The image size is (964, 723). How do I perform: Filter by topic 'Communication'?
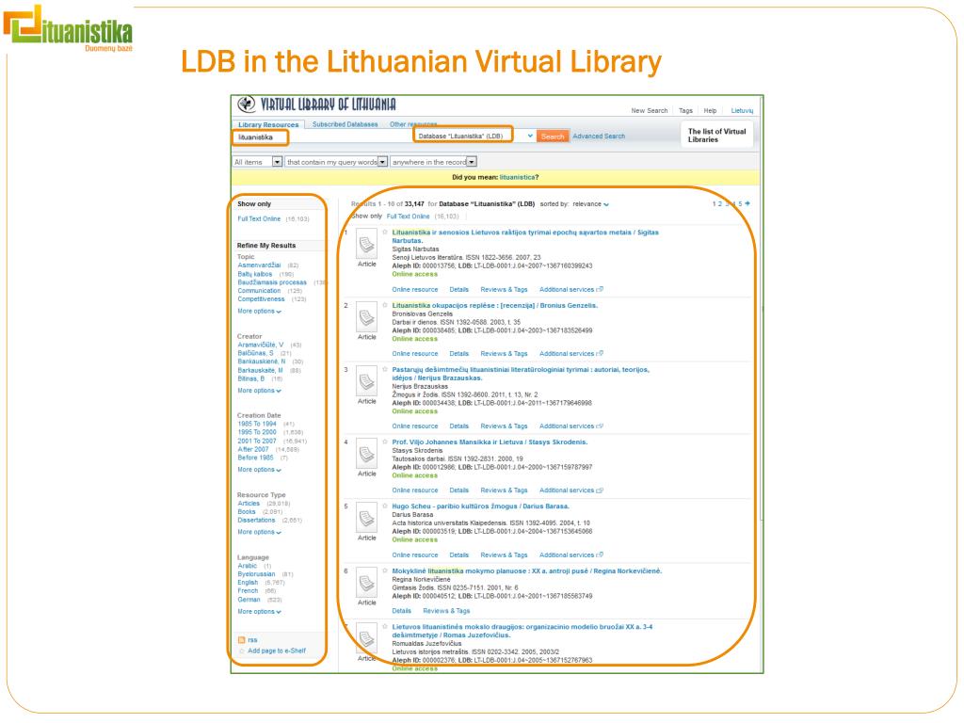tap(259, 291)
